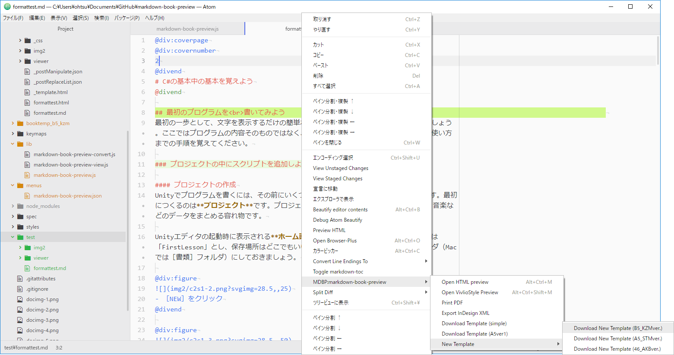
Task: Click the menus folder icon
Action: pos(20,185)
